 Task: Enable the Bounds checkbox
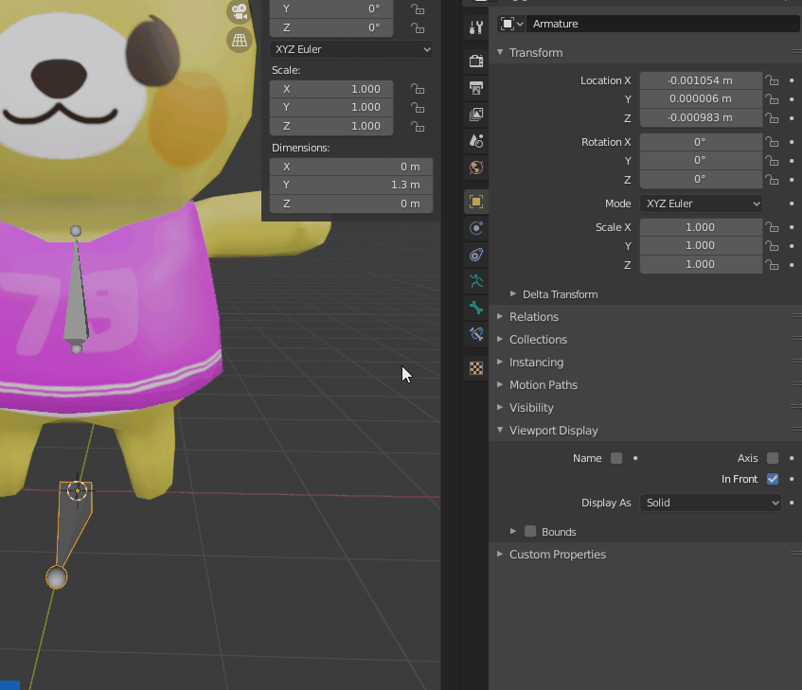click(530, 532)
